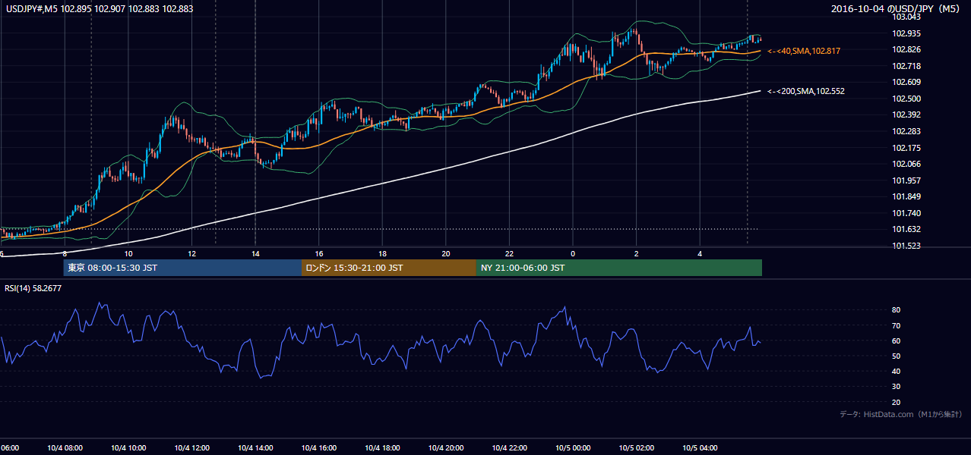Select the 40 SMA 102.817 label

tap(803, 51)
